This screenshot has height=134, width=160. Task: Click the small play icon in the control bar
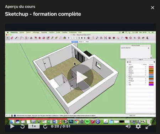12,126
